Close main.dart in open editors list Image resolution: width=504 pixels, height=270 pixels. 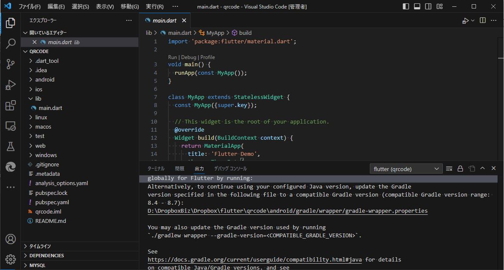point(34,42)
